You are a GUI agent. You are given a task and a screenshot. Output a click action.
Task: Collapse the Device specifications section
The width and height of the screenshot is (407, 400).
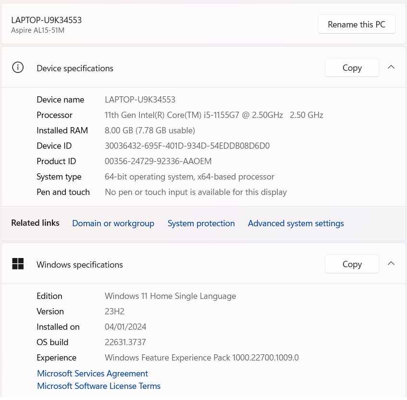click(391, 67)
